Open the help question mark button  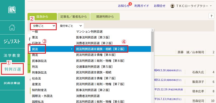click(x=211, y=16)
